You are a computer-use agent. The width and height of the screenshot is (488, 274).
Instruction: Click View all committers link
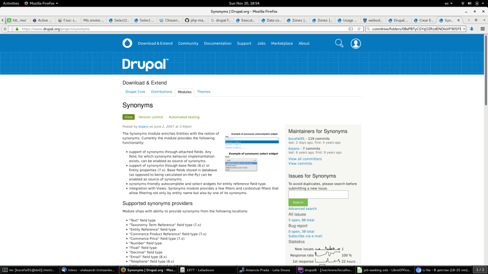tap(305, 159)
